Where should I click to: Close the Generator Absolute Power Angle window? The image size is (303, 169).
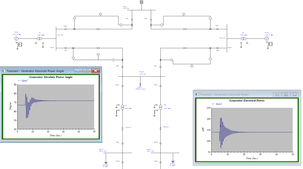tap(96, 71)
